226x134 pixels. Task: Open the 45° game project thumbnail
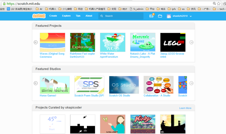pos(52,124)
